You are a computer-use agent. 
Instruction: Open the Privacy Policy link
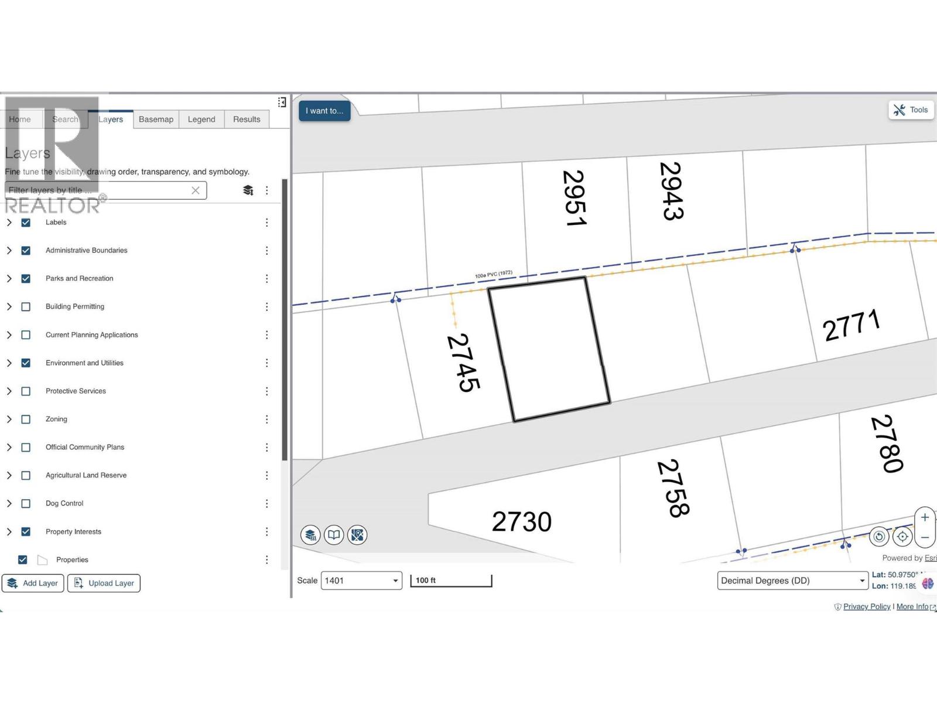(x=866, y=607)
